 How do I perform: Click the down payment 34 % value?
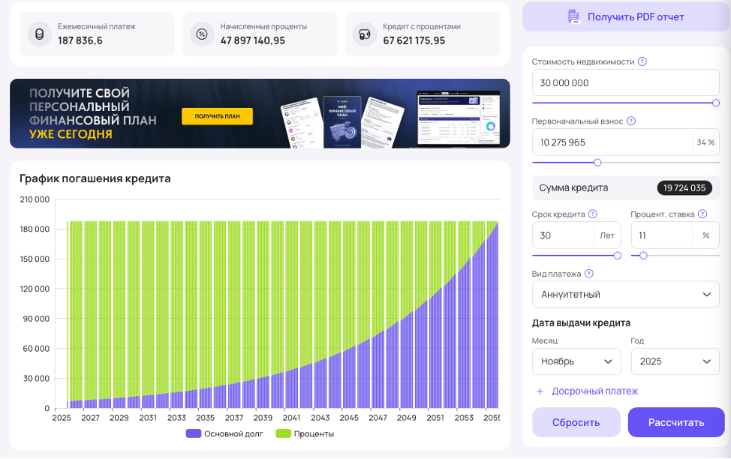click(705, 142)
